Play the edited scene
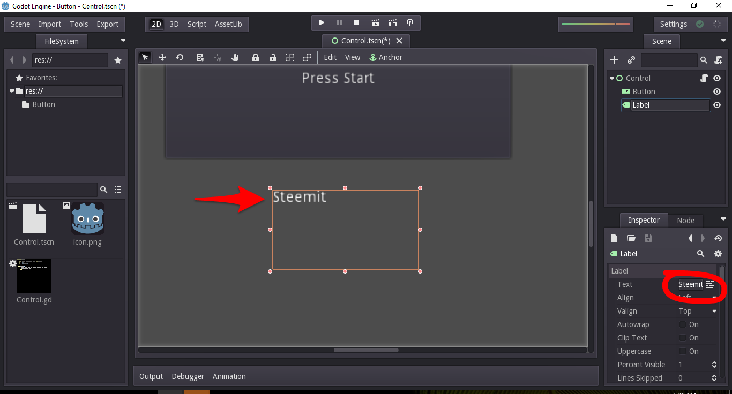This screenshot has width=732, height=394. pyautogui.click(x=376, y=23)
